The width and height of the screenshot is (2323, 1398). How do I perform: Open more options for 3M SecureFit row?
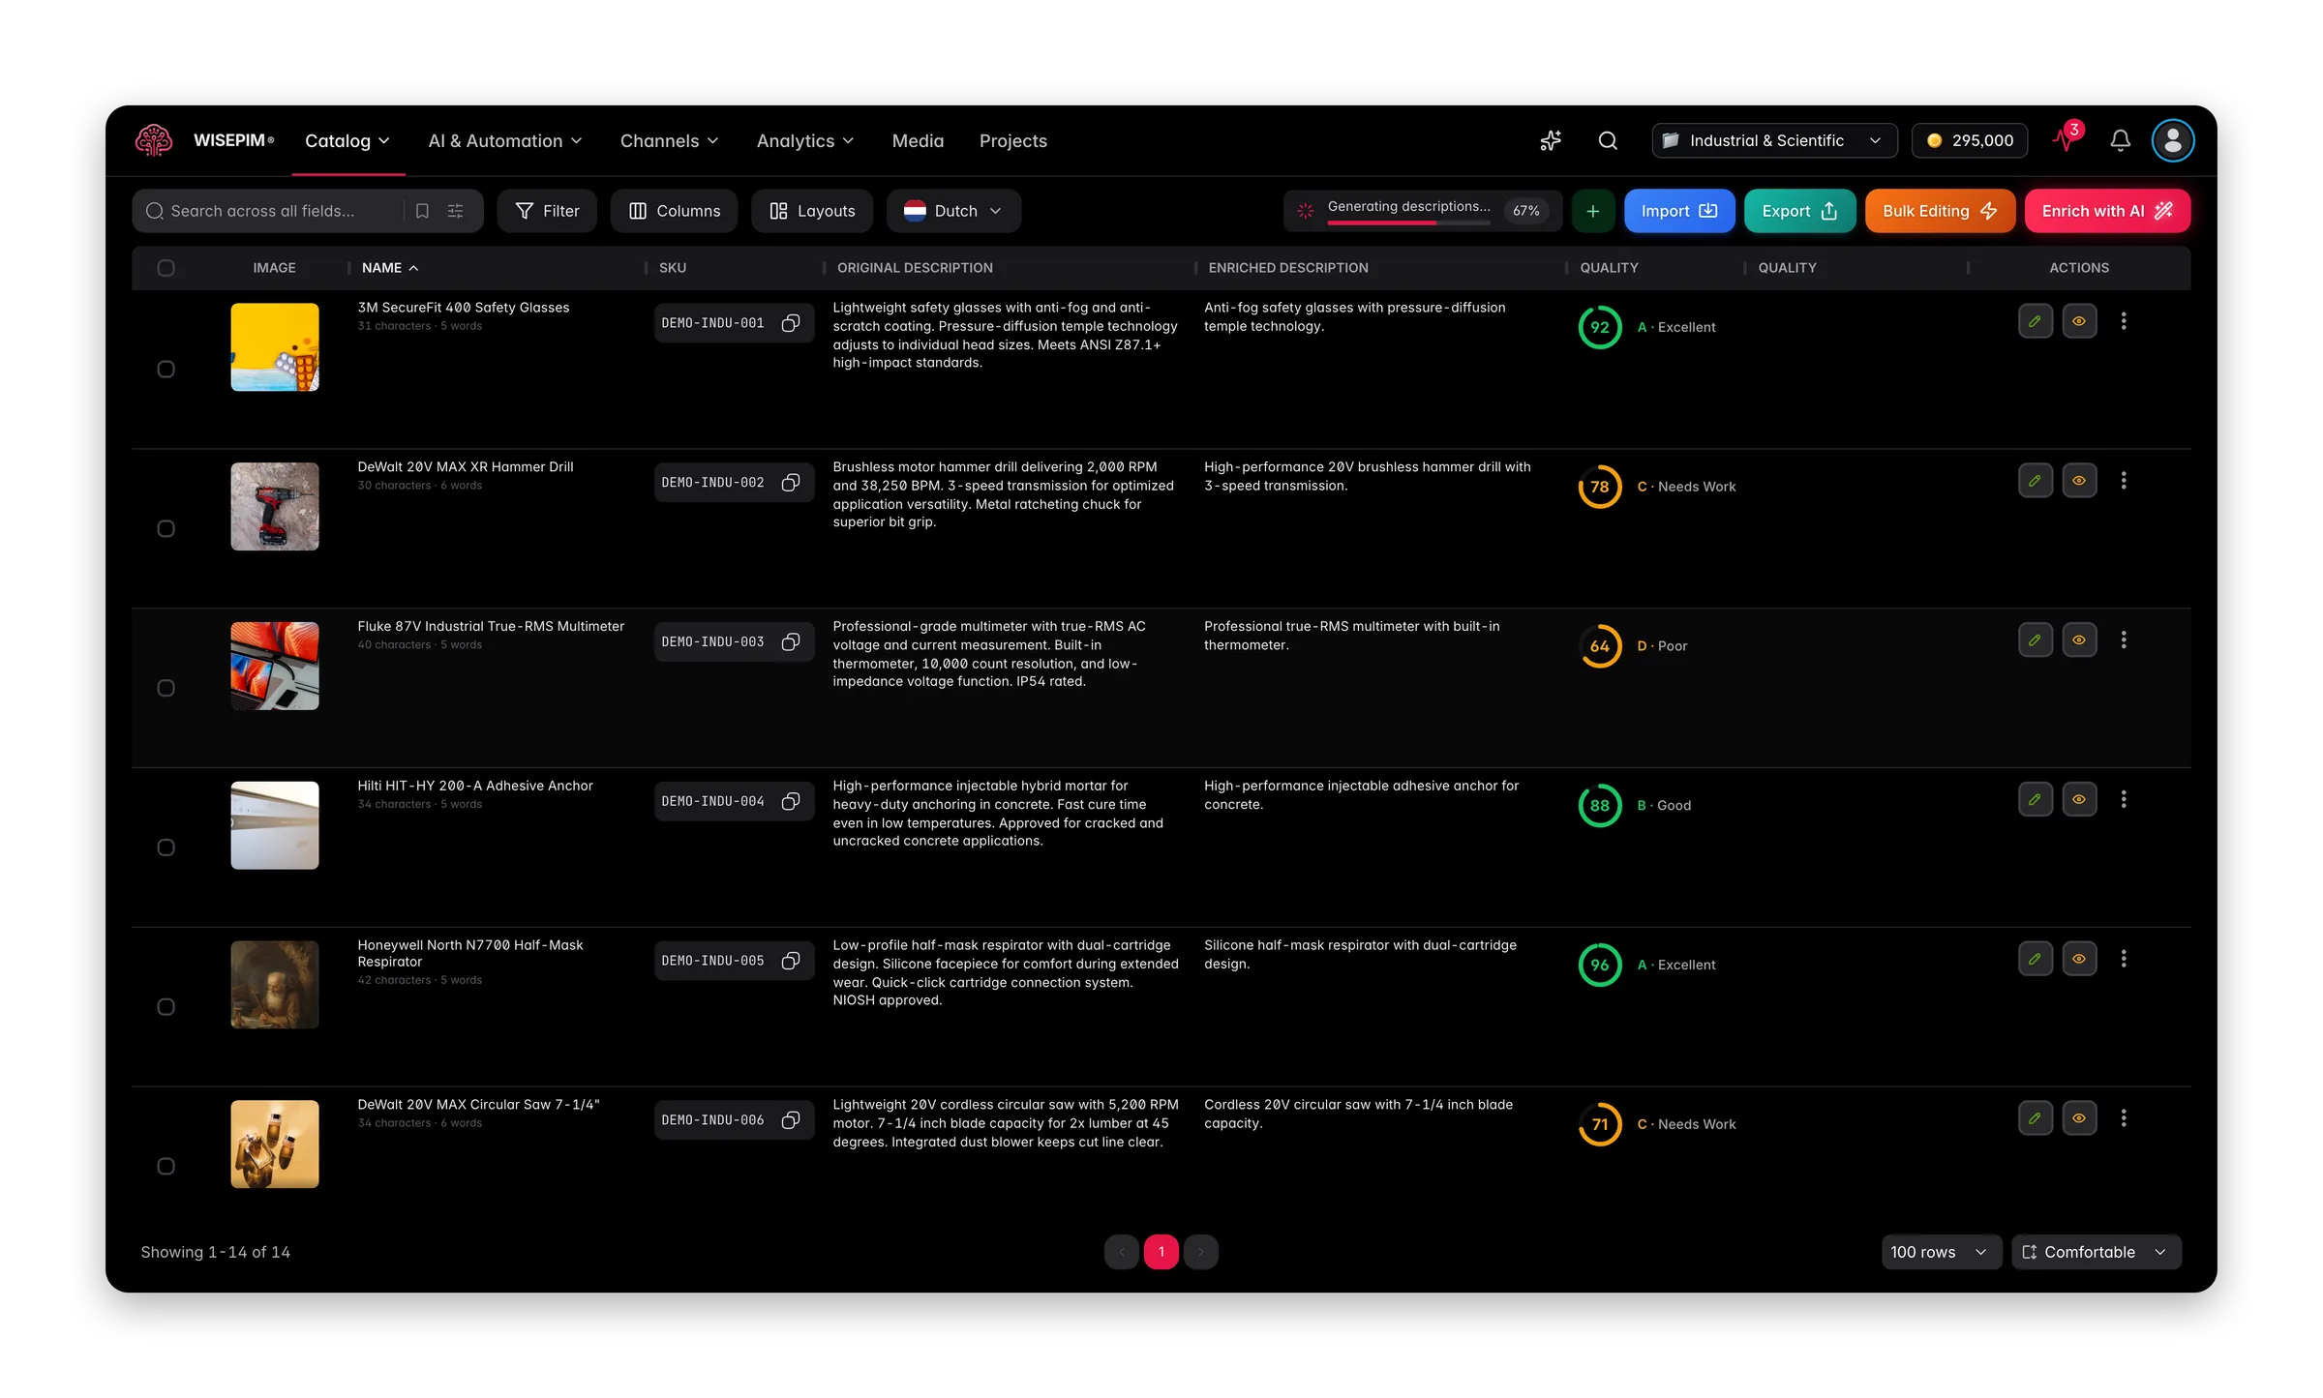coord(2124,321)
